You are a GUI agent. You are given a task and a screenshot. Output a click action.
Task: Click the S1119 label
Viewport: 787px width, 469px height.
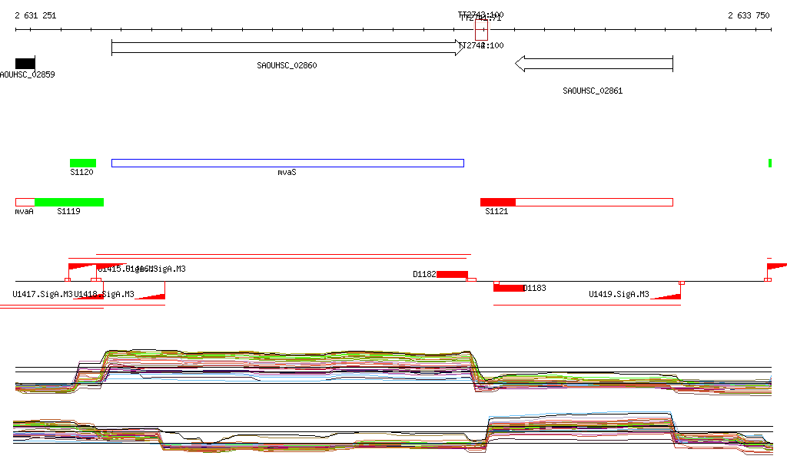pos(68,211)
